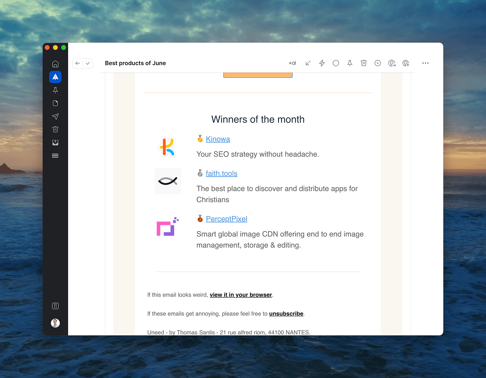This screenshot has width=486, height=378.
Task: Open the Kinowa link
Action: tap(218, 139)
